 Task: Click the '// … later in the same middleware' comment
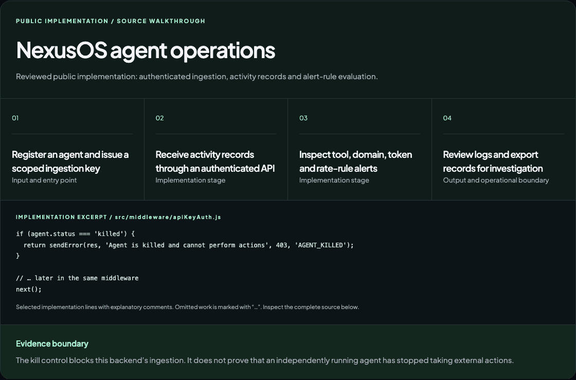click(x=77, y=278)
